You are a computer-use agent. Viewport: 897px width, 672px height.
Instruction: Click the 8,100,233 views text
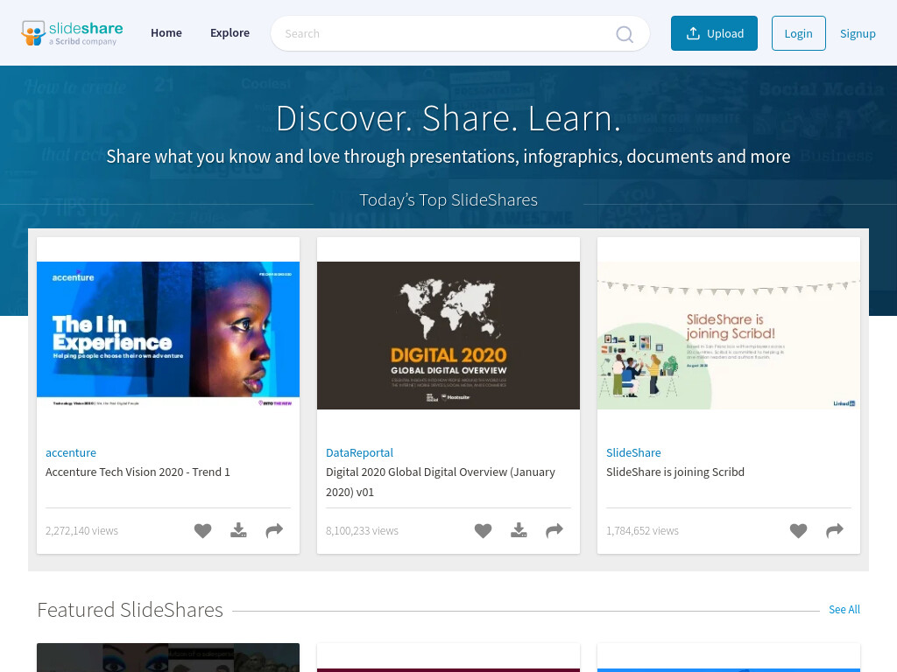point(362,531)
